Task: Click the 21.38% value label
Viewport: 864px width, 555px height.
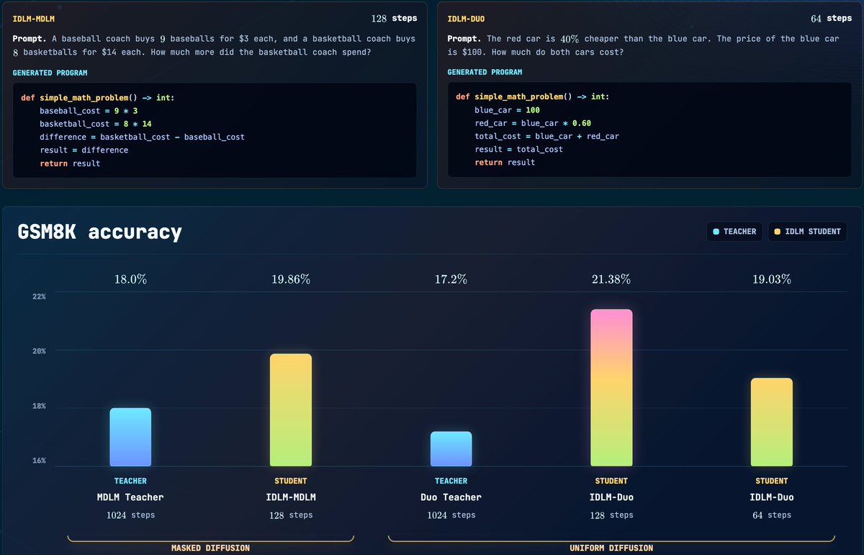Action: point(611,279)
